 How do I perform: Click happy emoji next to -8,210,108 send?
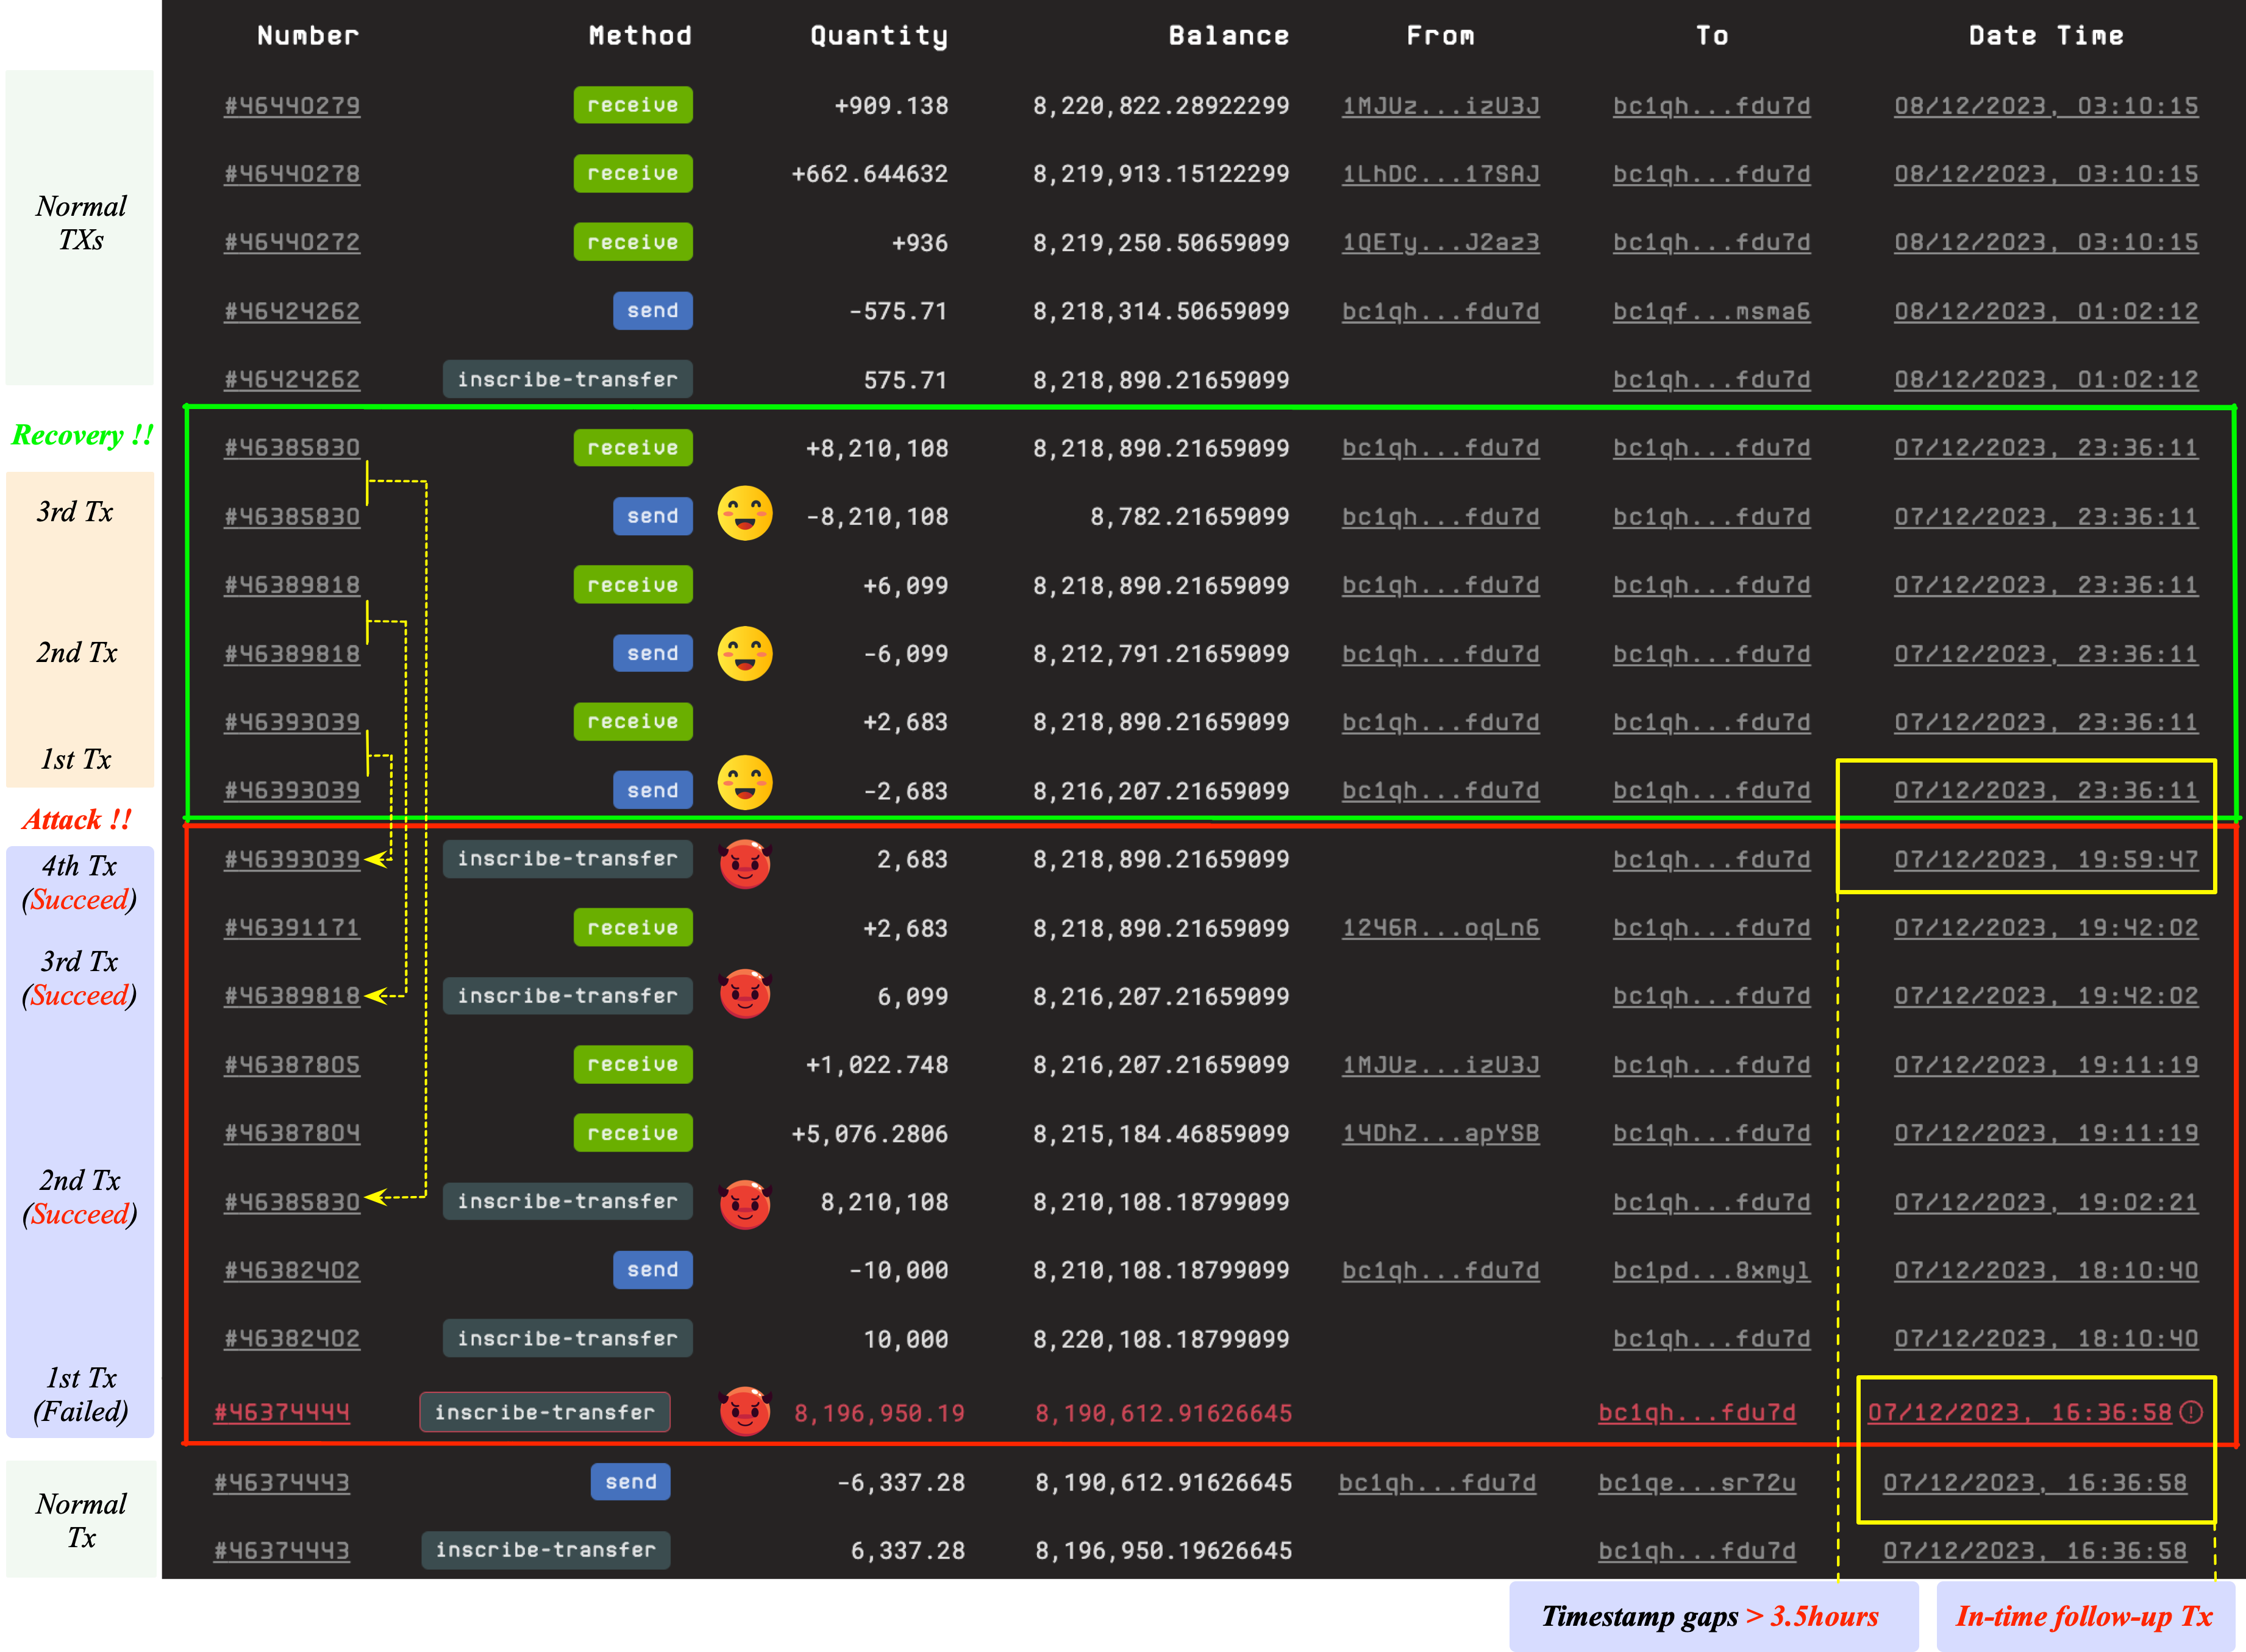tap(745, 514)
